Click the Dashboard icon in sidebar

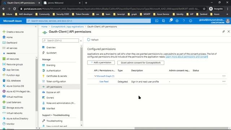[4, 43]
